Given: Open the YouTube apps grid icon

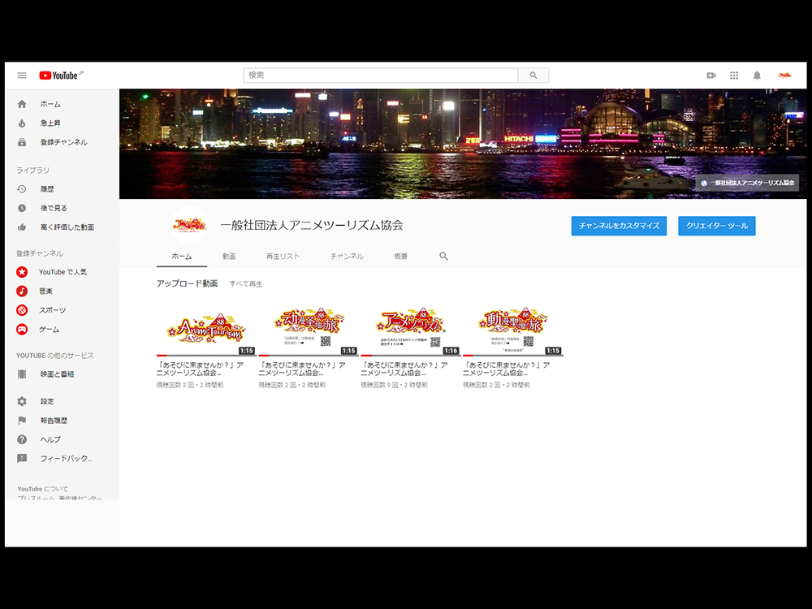Looking at the screenshot, I should click(733, 75).
